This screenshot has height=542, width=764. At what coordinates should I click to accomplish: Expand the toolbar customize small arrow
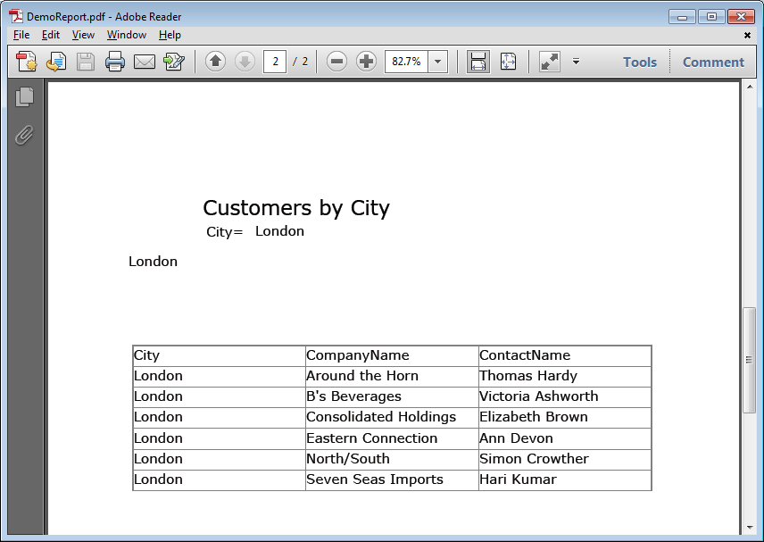576,62
